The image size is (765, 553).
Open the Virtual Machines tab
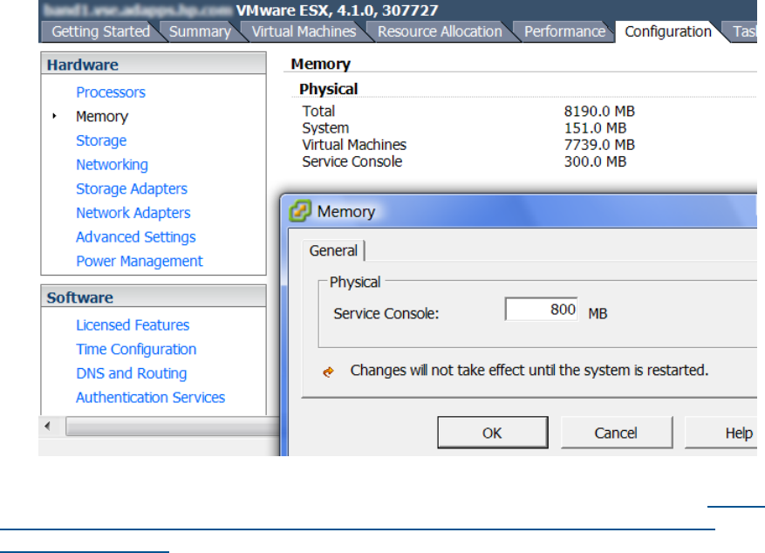304,31
